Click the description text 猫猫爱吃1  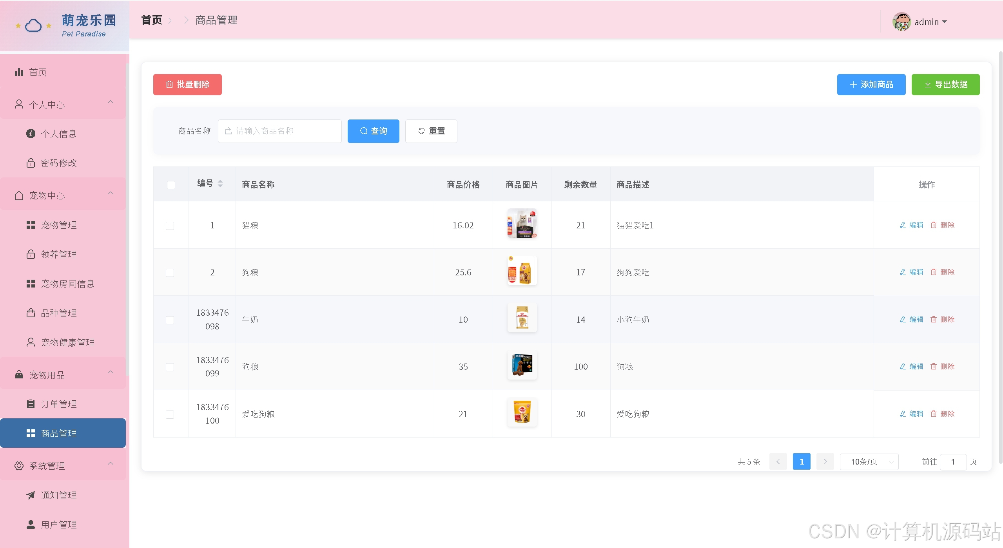coord(635,225)
